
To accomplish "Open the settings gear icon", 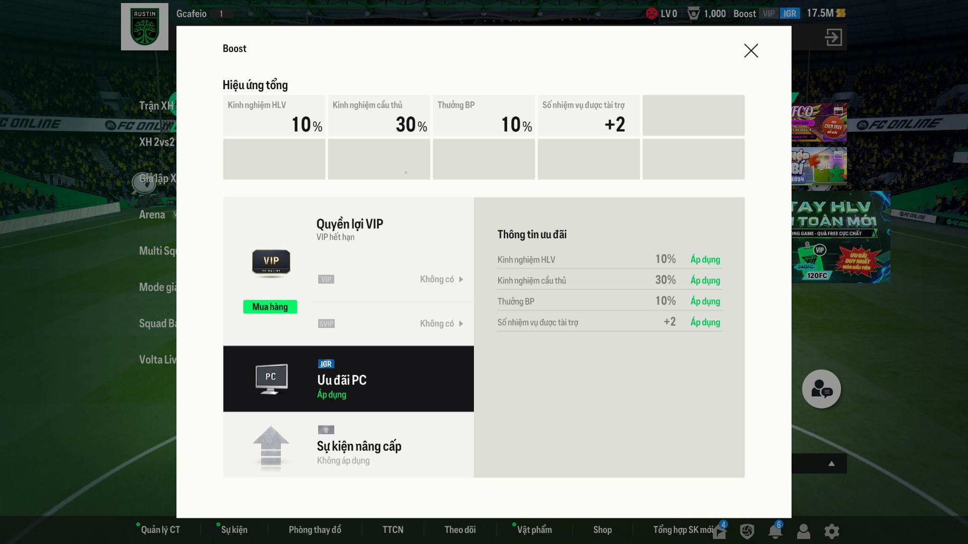I will pyautogui.click(x=831, y=531).
